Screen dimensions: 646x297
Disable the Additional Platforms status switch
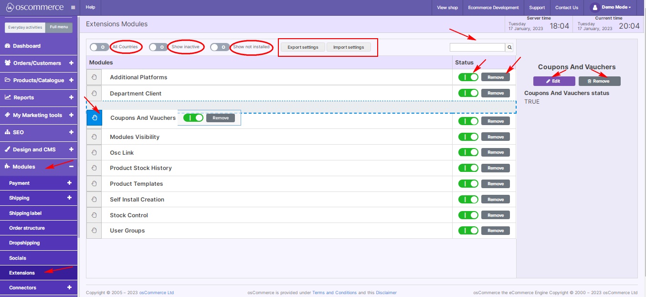click(468, 77)
